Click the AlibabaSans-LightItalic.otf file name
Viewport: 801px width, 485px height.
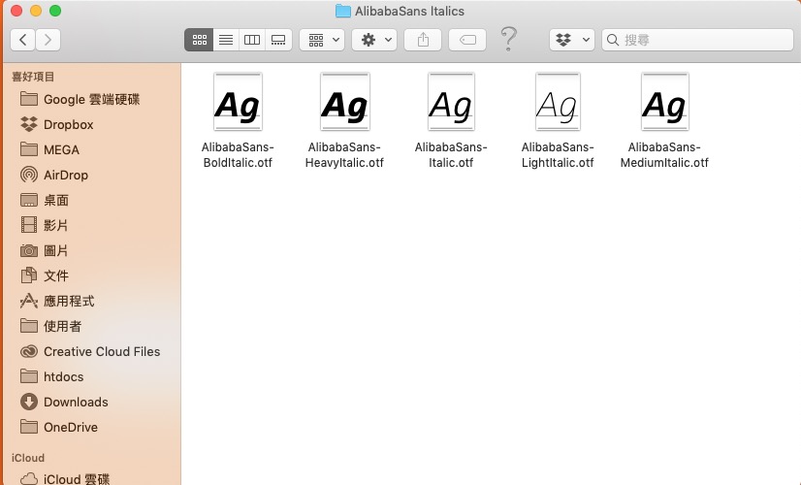coord(558,155)
